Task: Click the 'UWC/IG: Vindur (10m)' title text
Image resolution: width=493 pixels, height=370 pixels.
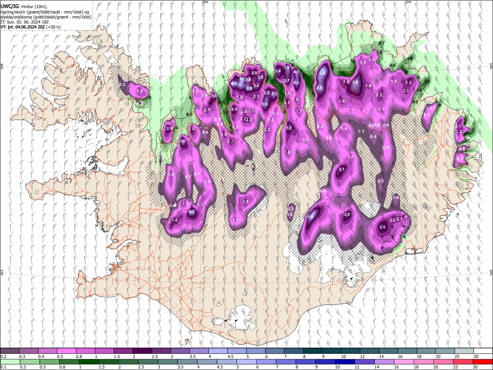Action: click(x=23, y=7)
